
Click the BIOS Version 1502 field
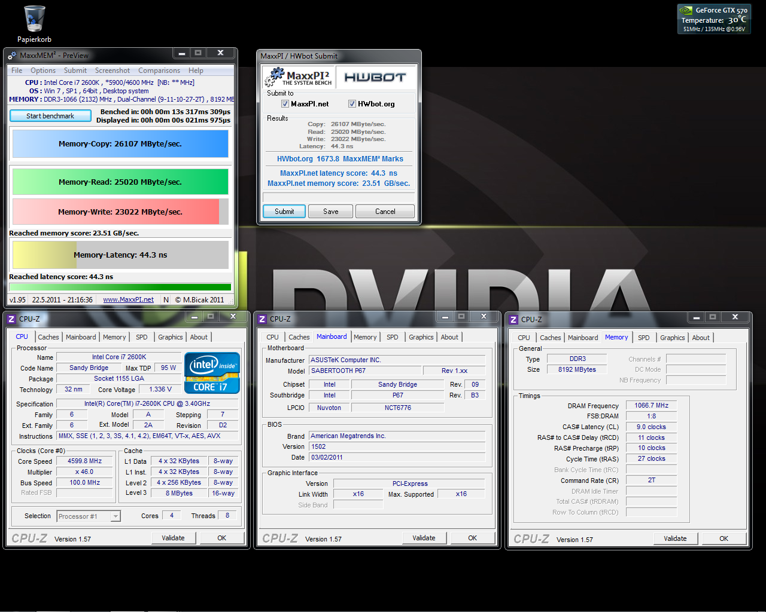397,446
